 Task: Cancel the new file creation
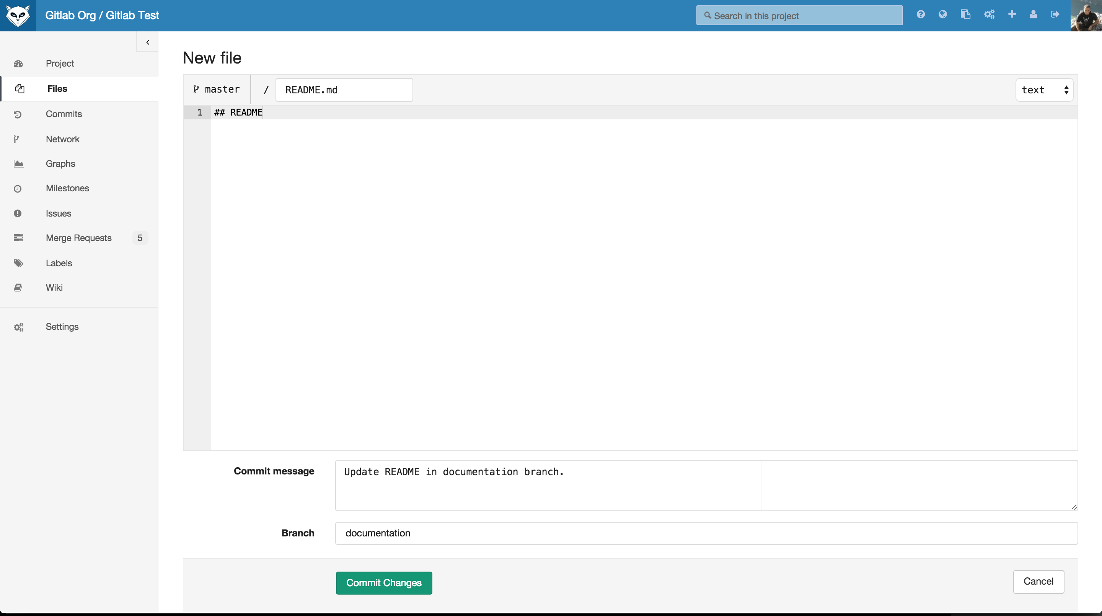(x=1039, y=581)
